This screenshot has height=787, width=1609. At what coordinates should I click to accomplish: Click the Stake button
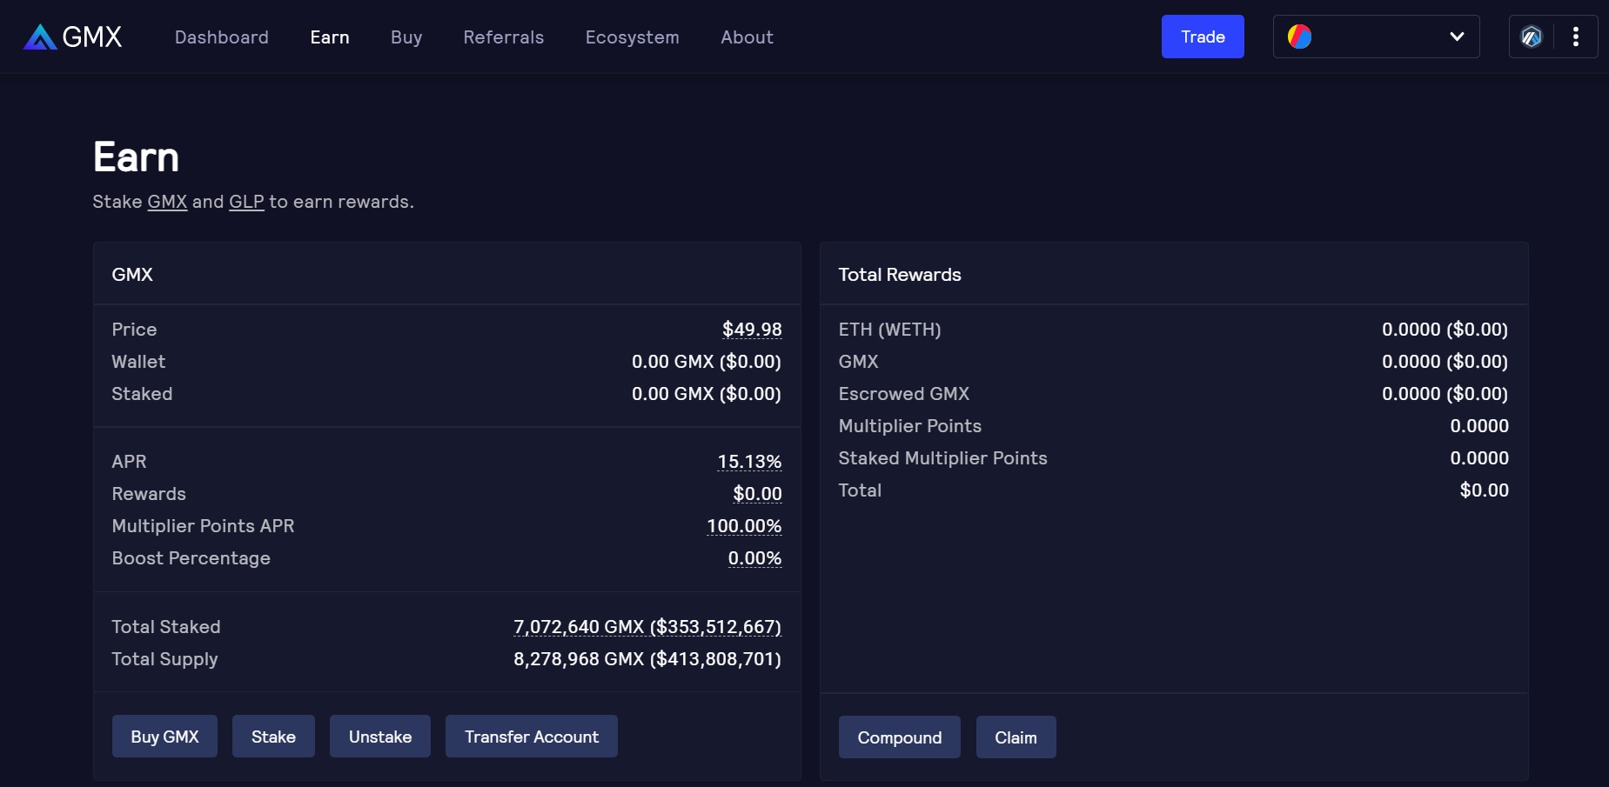click(x=273, y=737)
